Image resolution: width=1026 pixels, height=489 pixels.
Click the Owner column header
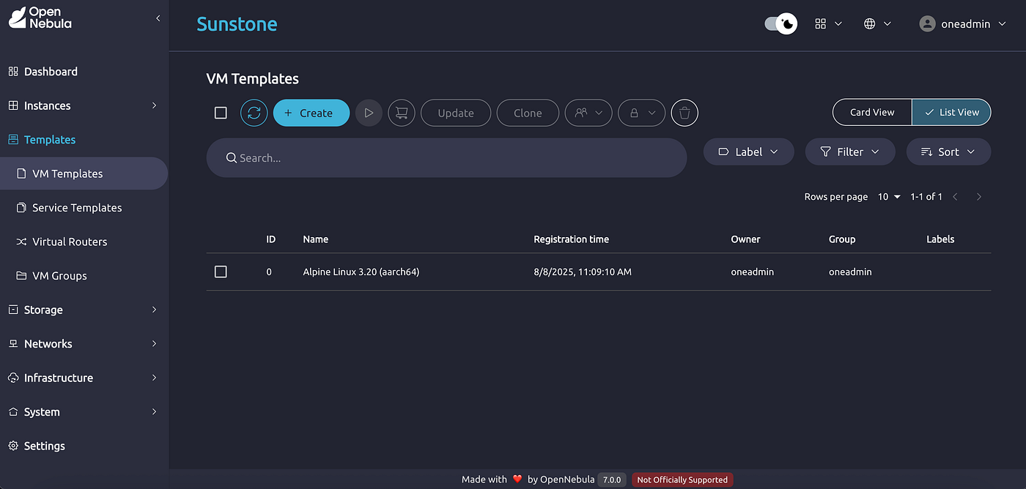[745, 239]
